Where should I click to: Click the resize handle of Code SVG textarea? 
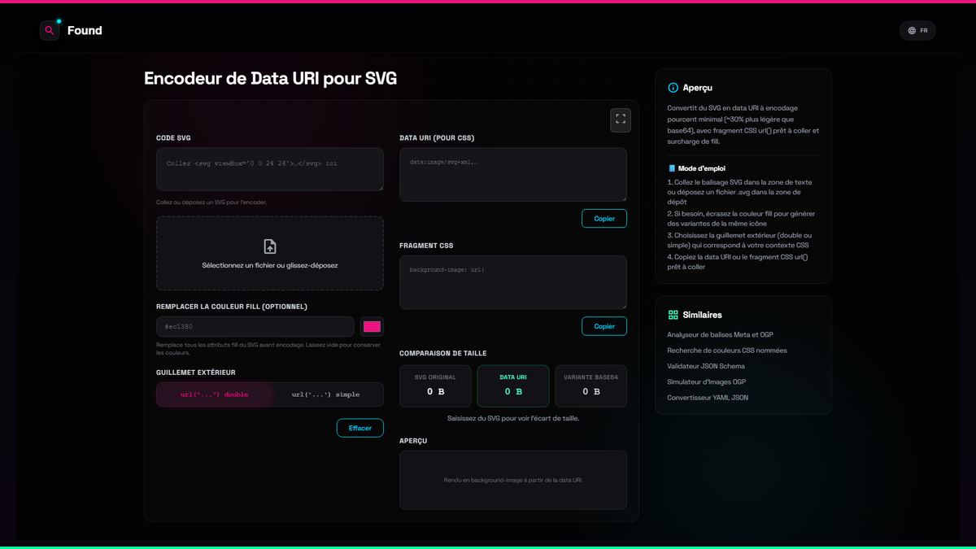(380, 187)
